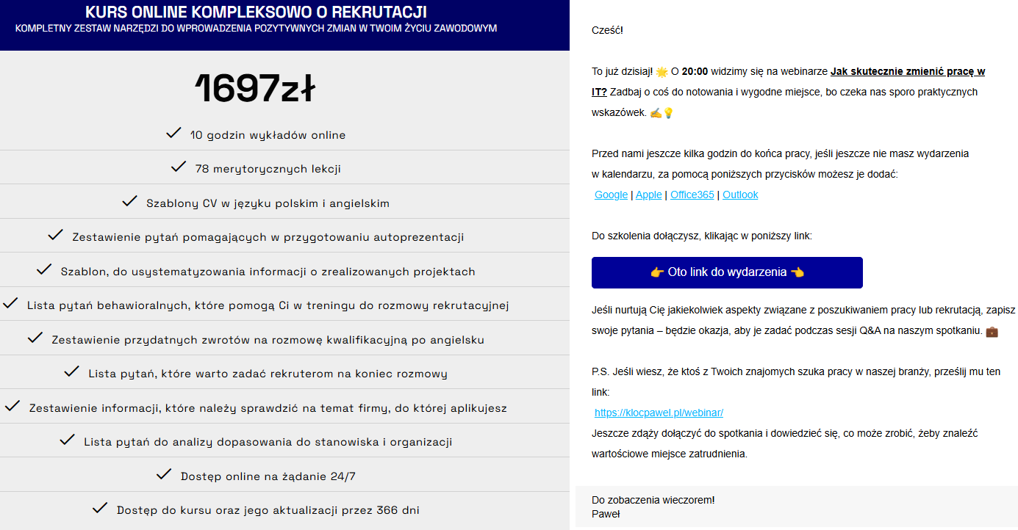The height and width of the screenshot is (530, 1018).
Task: Click the writing hand emoji after 'wskazówek'
Action: (x=656, y=113)
